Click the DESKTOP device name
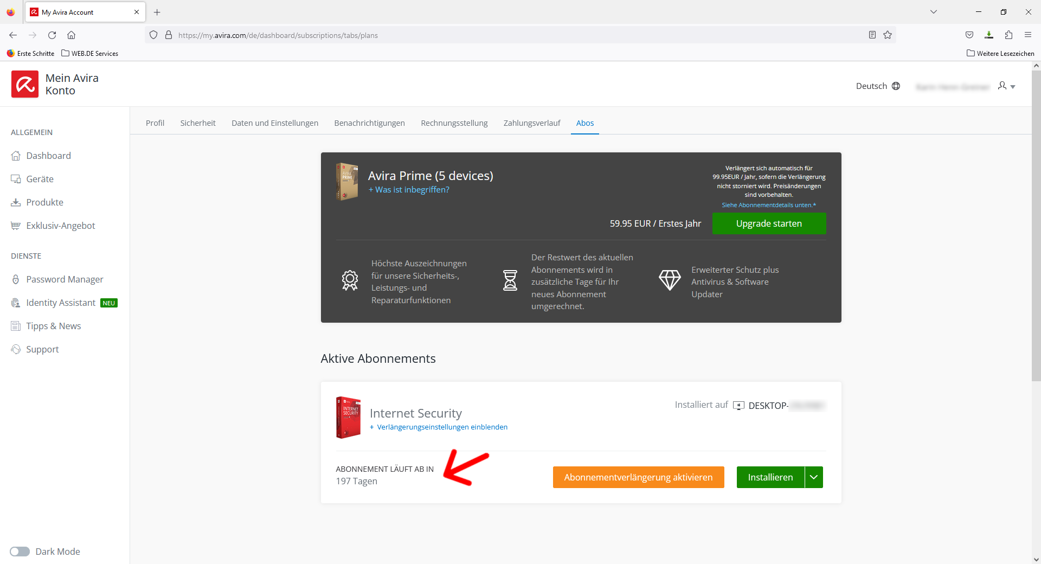Image resolution: width=1041 pixels, height=564 pixels. (786, 406)
